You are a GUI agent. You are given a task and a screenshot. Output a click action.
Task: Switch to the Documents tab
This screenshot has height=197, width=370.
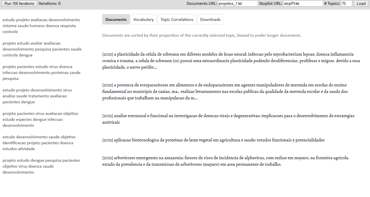coord(116,19)
